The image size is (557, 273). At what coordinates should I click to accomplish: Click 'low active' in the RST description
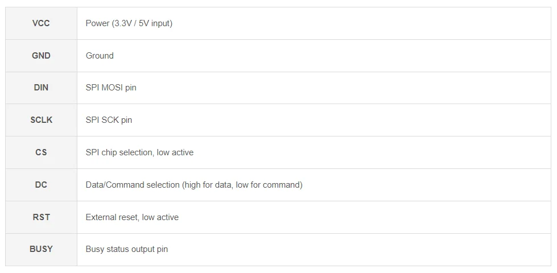[x=160, y=217]
